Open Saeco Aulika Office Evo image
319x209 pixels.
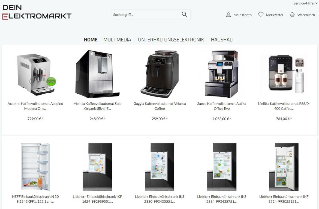[x=222, y=74]
